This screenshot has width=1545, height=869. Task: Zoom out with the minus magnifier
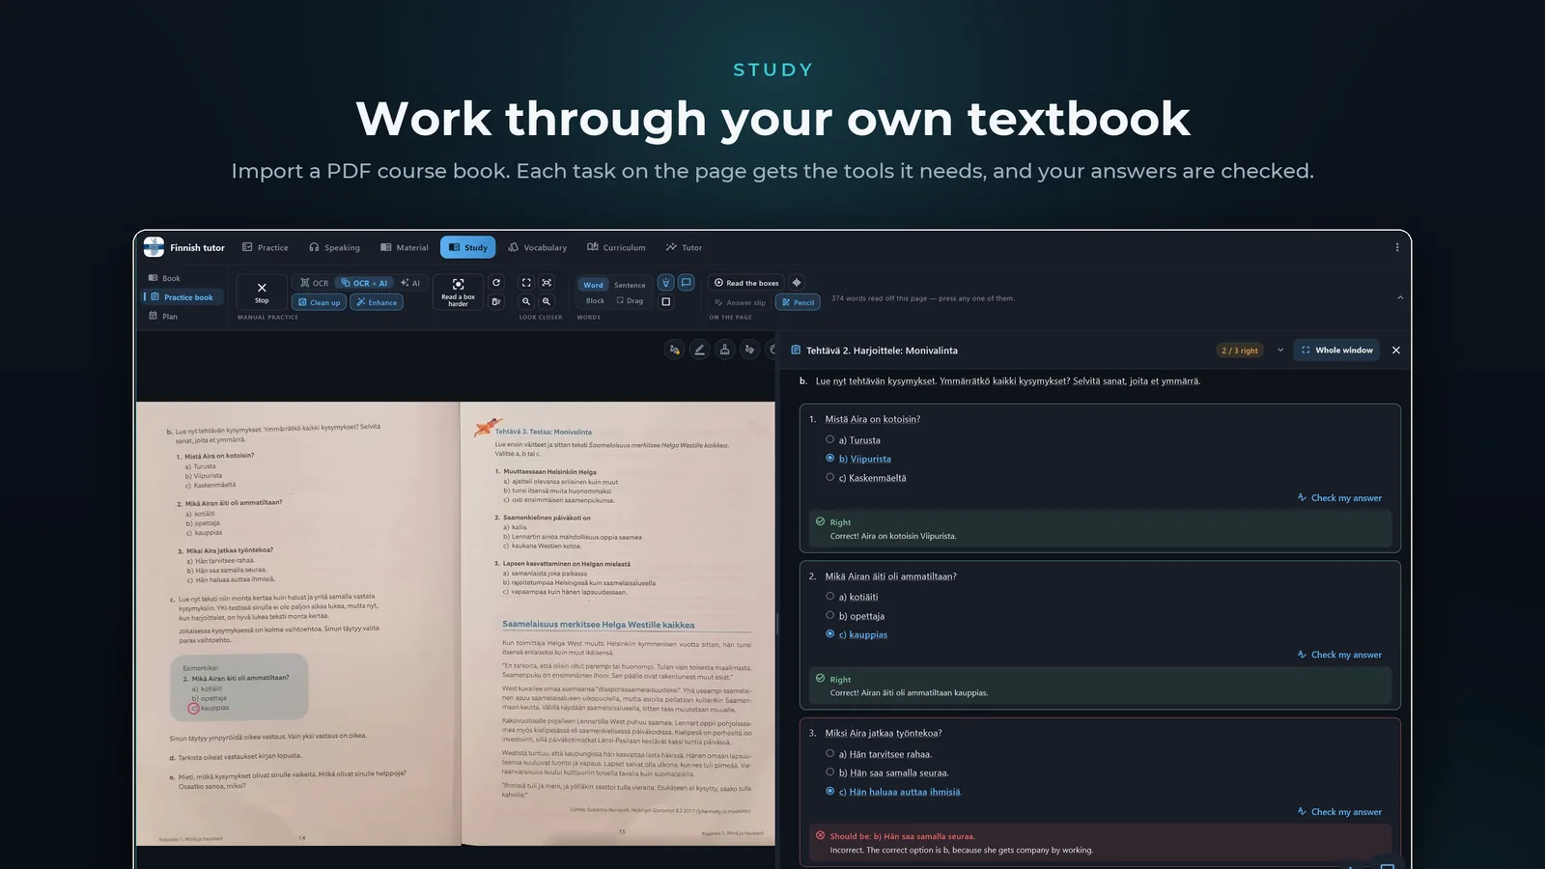[526, 301]
